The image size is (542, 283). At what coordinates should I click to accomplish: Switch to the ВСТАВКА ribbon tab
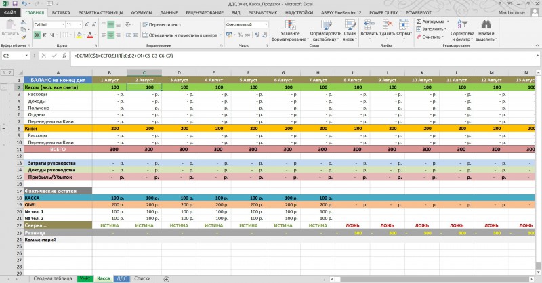pyautogui.click(x=61, y=12)
